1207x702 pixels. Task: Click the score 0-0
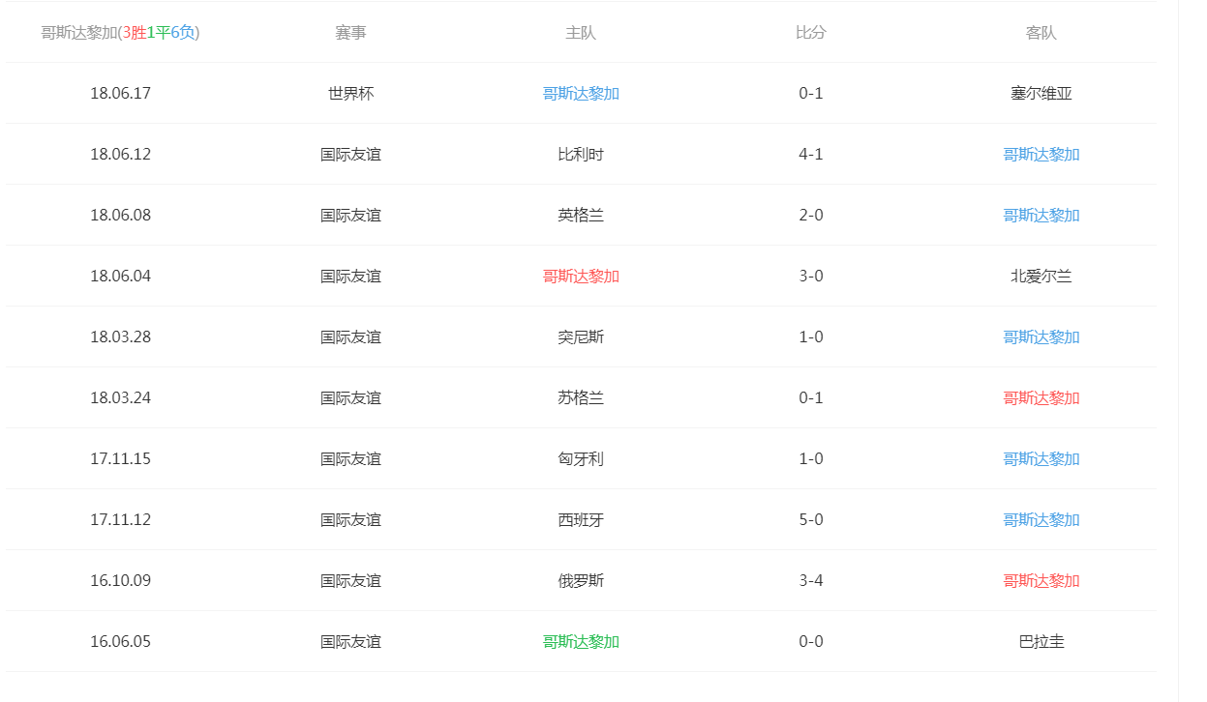811,642
